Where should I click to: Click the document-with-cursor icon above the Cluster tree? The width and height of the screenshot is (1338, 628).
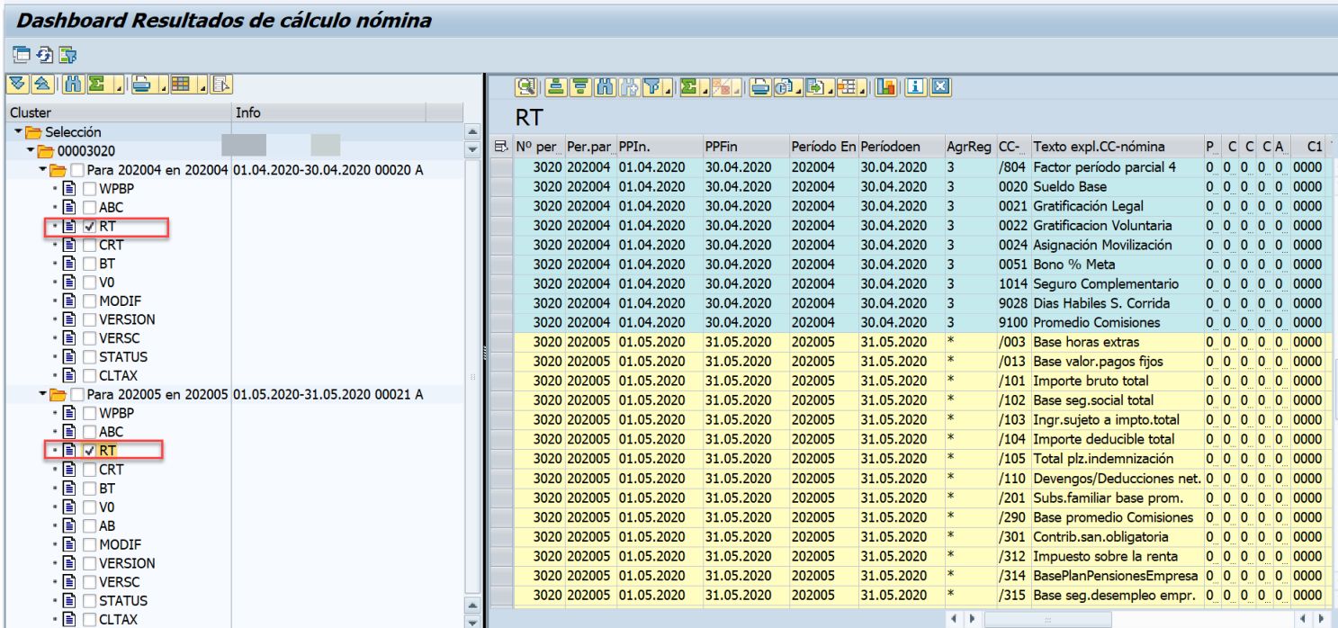point(220,85)
